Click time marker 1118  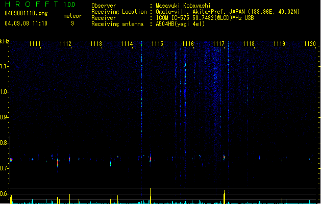(x=249, y=44)
